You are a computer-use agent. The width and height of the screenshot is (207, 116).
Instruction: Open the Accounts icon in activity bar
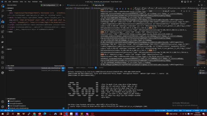click(x=2, y=102)
